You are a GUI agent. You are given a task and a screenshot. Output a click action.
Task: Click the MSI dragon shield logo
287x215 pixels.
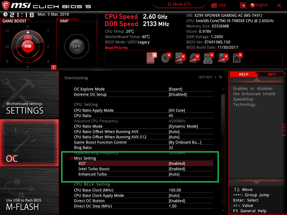(x=6, y=6)
